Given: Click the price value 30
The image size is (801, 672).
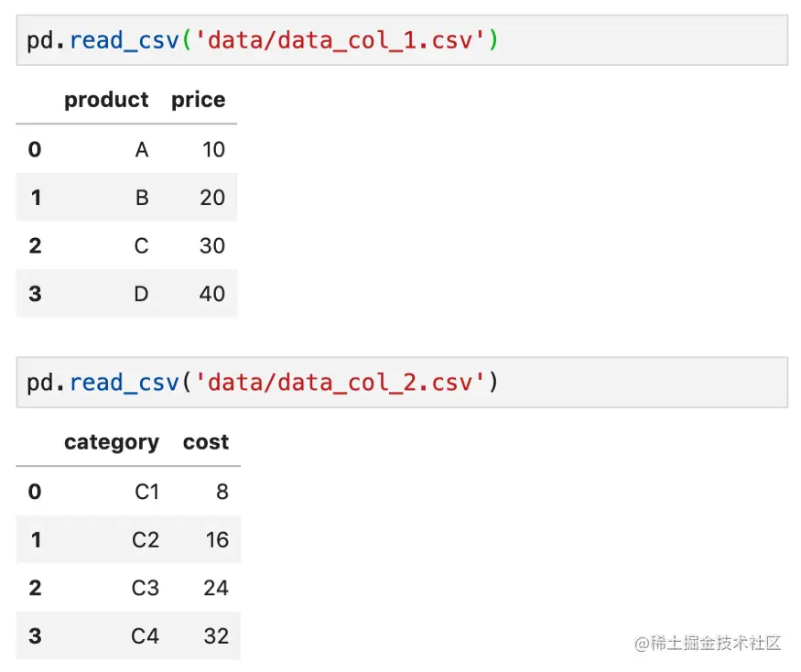Looking at the screenshot, I should (x=212, y=245).
